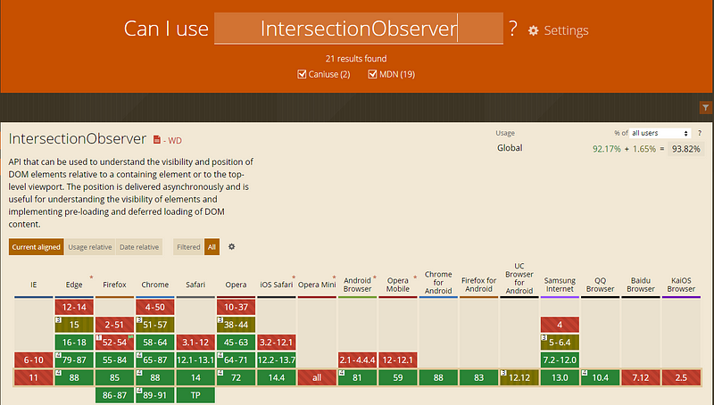714x405 pixels.
Task: Click note 3 flag on Edge 15
Action: coord(58,318)
